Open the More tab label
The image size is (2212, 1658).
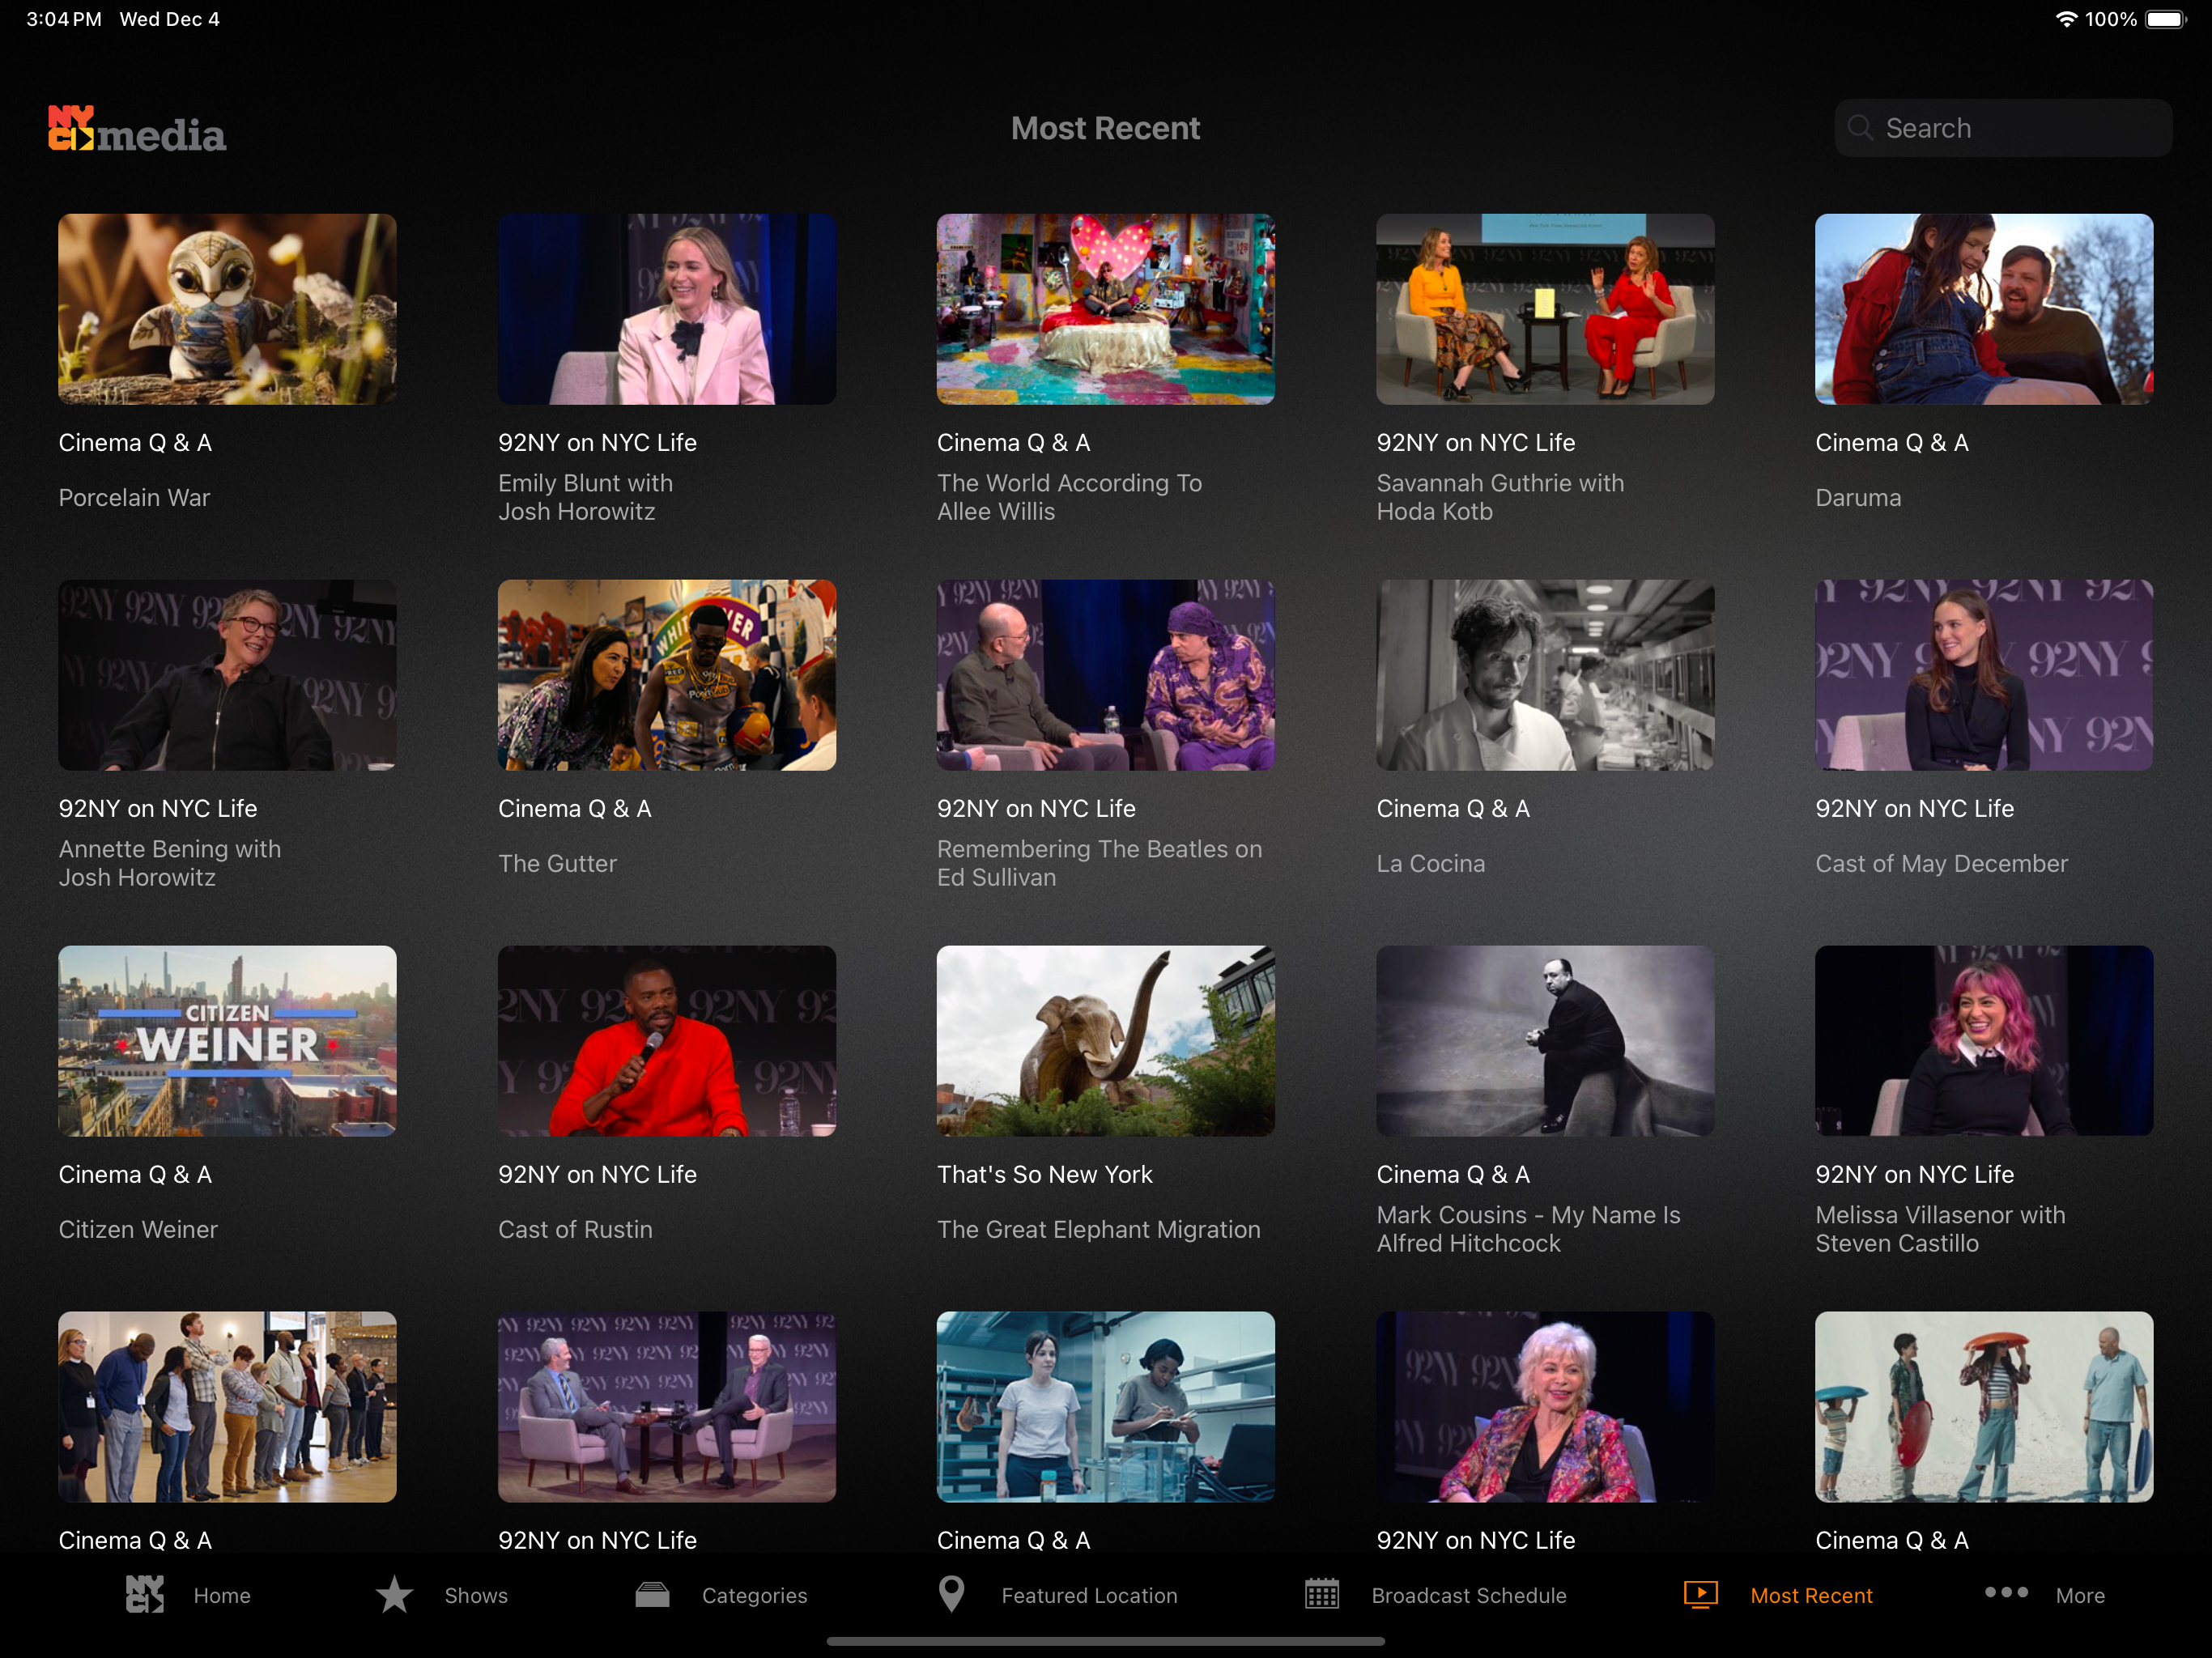(2080, 1595)
